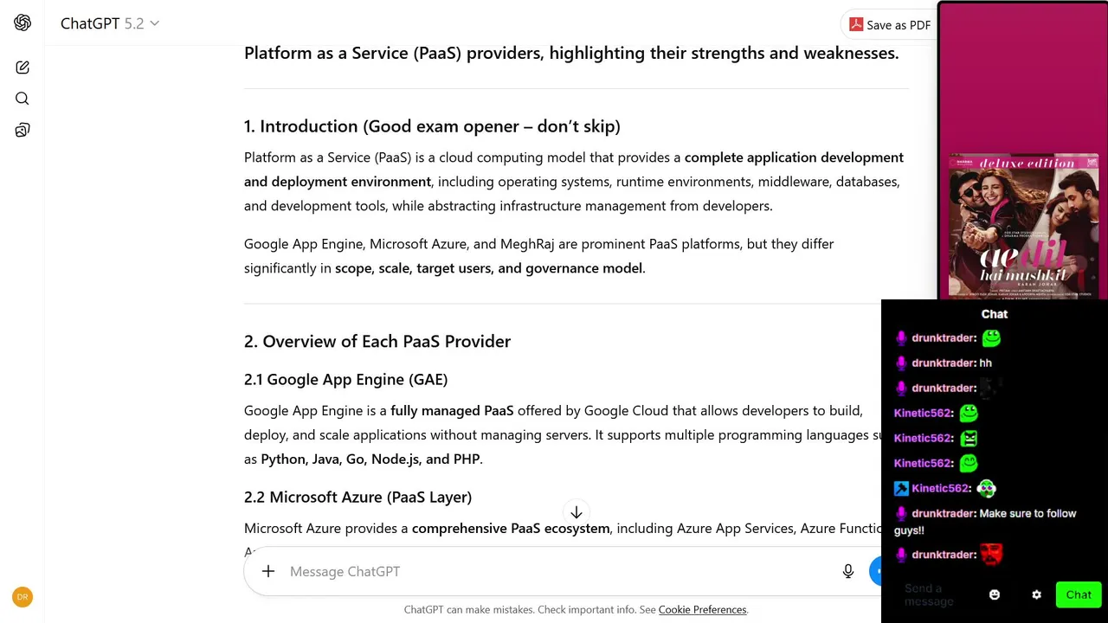Click the Send a message chat field

pos(929,594)
